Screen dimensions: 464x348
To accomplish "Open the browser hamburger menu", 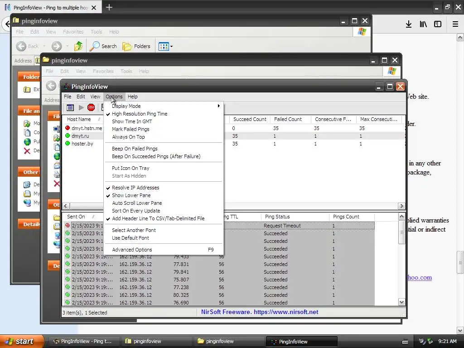I will [x=455, y=24].
